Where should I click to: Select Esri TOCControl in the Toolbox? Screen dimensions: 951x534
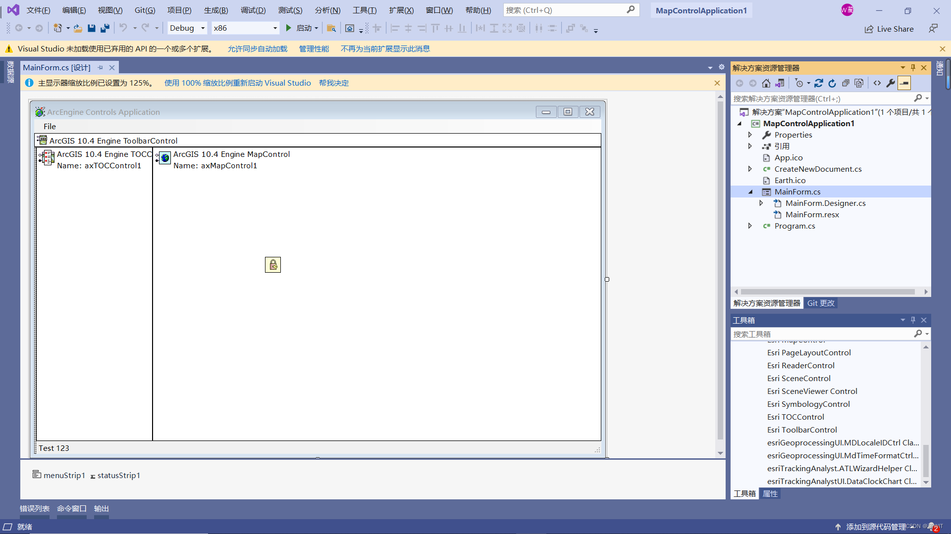[795, 417]
